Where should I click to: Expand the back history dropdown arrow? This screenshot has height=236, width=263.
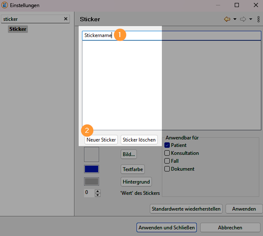pyautogui.click(x=235, y=19)
